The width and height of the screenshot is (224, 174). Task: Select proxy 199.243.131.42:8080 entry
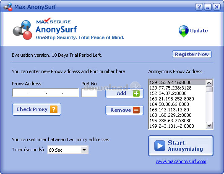click(177, 126)
